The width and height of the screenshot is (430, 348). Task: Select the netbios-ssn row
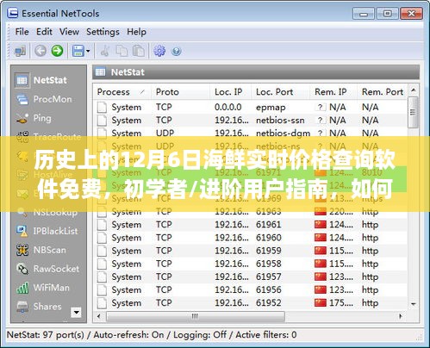(x=251, y=121)
